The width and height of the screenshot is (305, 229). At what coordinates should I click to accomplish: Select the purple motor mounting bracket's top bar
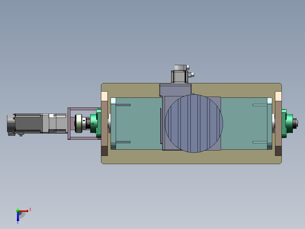pyautogui.click(x=84, y=109)
